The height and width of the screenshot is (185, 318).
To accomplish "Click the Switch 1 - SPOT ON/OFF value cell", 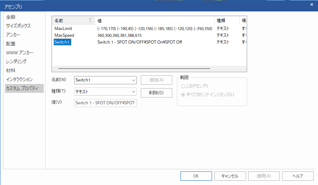I will point(140,42).
